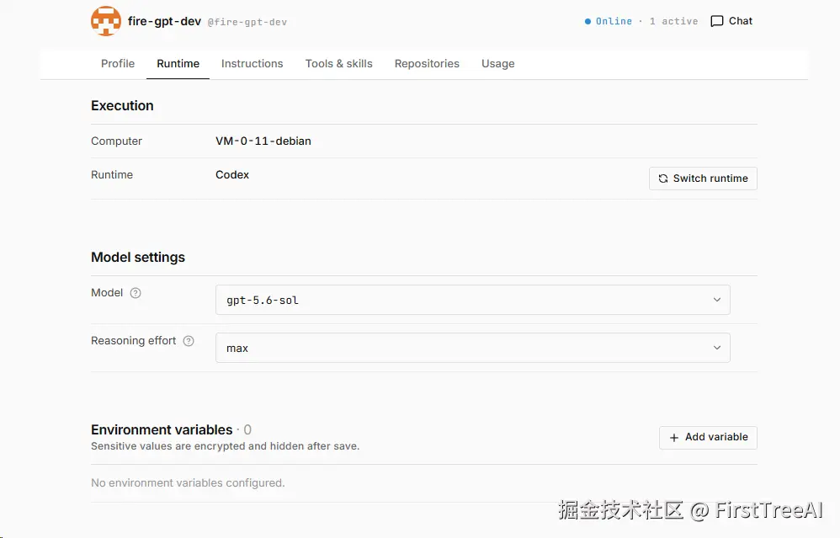
Task: Click the @fire-gpt-dev handle text
Action: (x=247, y=22)
